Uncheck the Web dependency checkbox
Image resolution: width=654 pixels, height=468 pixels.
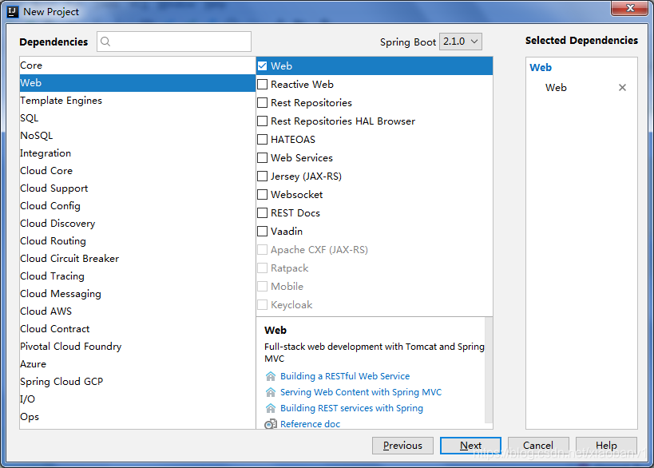point(263,66)
